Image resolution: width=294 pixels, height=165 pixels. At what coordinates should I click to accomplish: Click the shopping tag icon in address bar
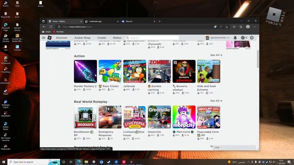[215, 27]
